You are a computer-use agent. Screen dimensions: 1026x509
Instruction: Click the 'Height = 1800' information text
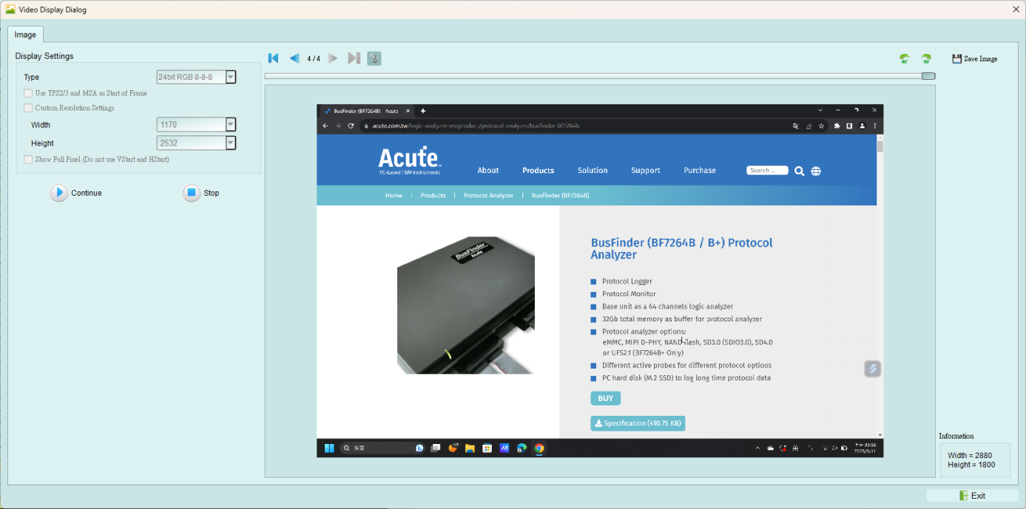coord(971,465)
